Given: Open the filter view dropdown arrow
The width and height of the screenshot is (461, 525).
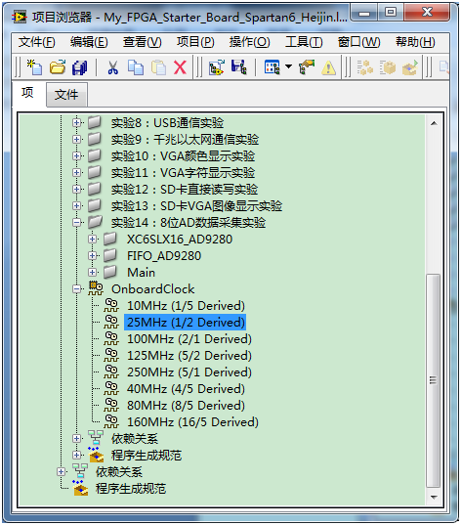Looking at the screenshot, I should 288,66.
